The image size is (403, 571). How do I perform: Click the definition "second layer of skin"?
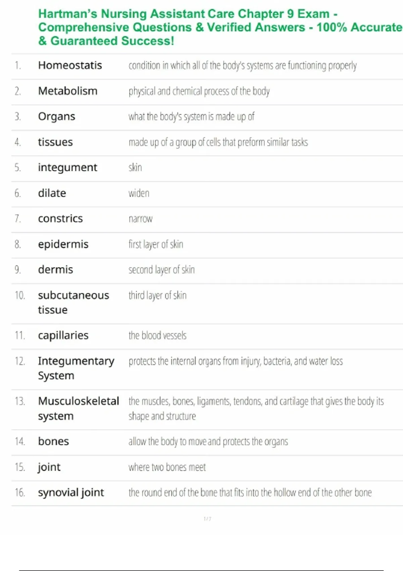pyautogui.click(x=162, y=270)
